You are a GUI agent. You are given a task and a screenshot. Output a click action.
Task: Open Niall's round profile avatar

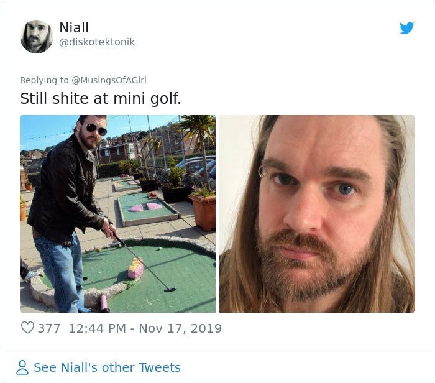[x=36, y=36]
